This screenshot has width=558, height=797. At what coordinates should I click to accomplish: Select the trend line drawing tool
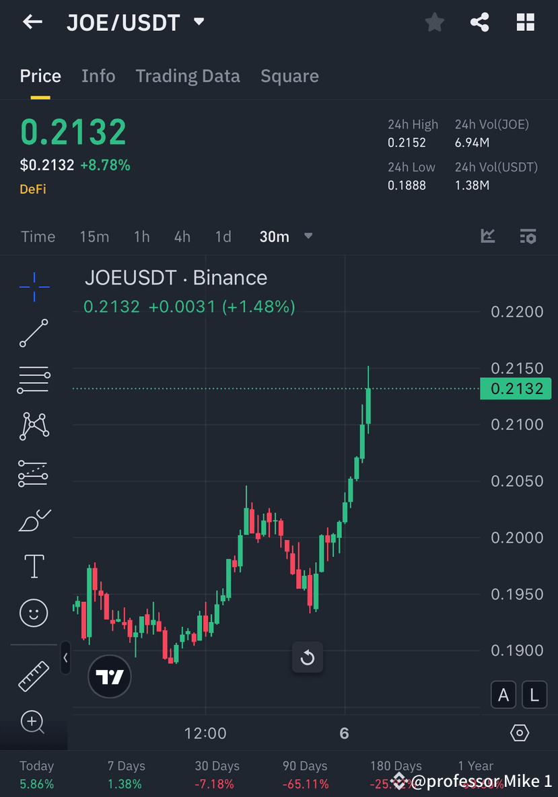coord(34,333)
